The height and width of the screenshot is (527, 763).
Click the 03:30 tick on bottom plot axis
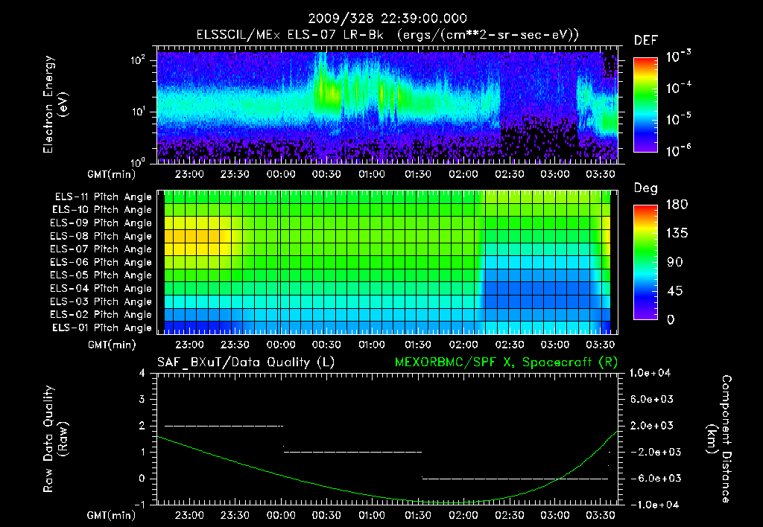(600, 515)
